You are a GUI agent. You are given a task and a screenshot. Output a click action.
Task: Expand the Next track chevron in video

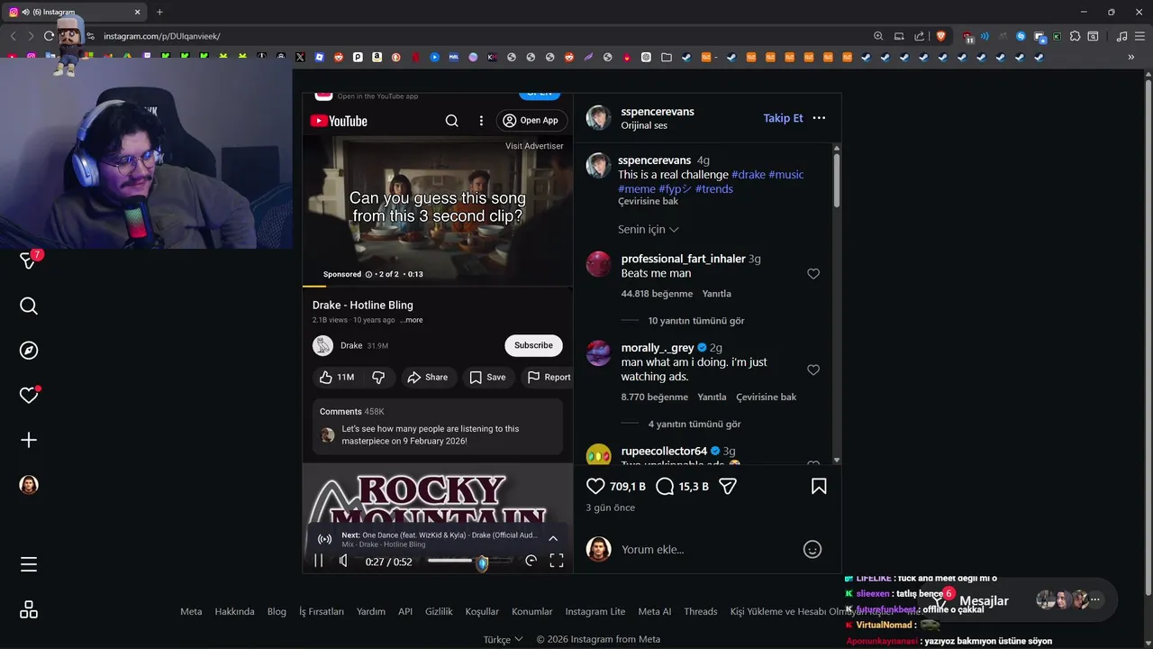click(553, 539)
